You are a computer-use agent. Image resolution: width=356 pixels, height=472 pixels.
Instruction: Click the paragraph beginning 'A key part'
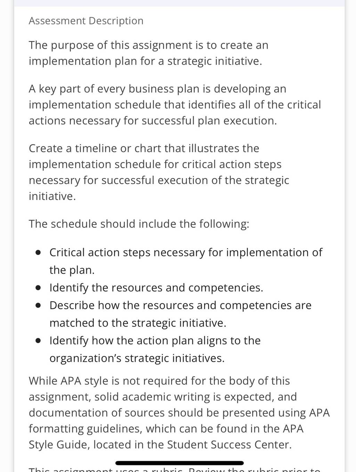click(175, 105)
